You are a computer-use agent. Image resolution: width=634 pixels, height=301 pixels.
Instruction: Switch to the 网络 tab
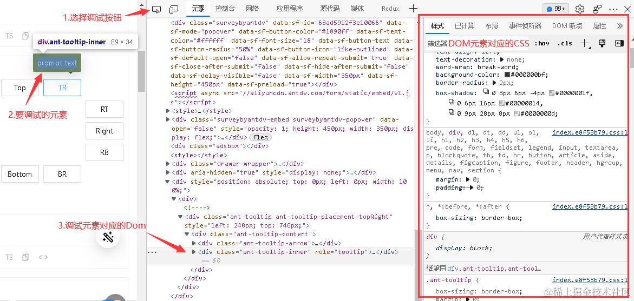coord(252,9)
